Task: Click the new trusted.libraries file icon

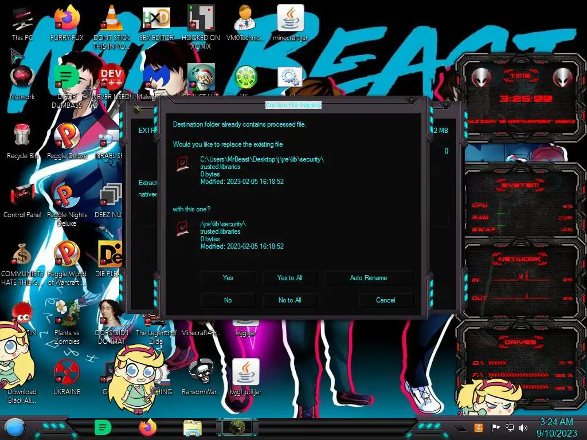Action: click(x=182, y=228)
